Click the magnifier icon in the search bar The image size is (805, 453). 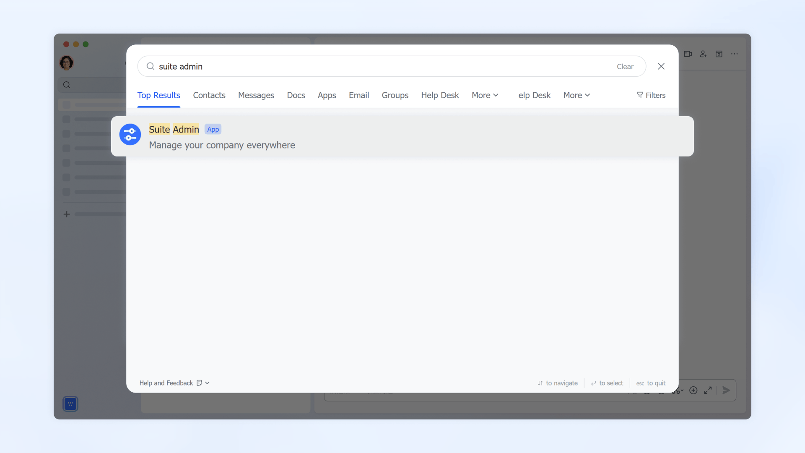point(150,66)
